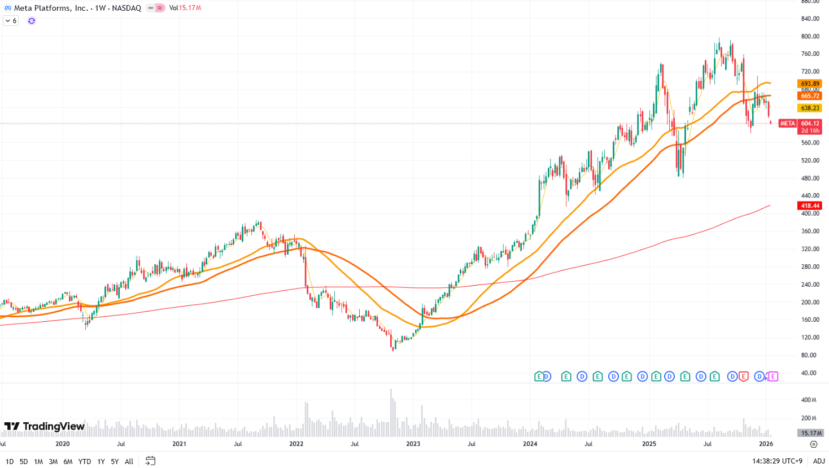Choose the 1Y time range

pos(101,461)
